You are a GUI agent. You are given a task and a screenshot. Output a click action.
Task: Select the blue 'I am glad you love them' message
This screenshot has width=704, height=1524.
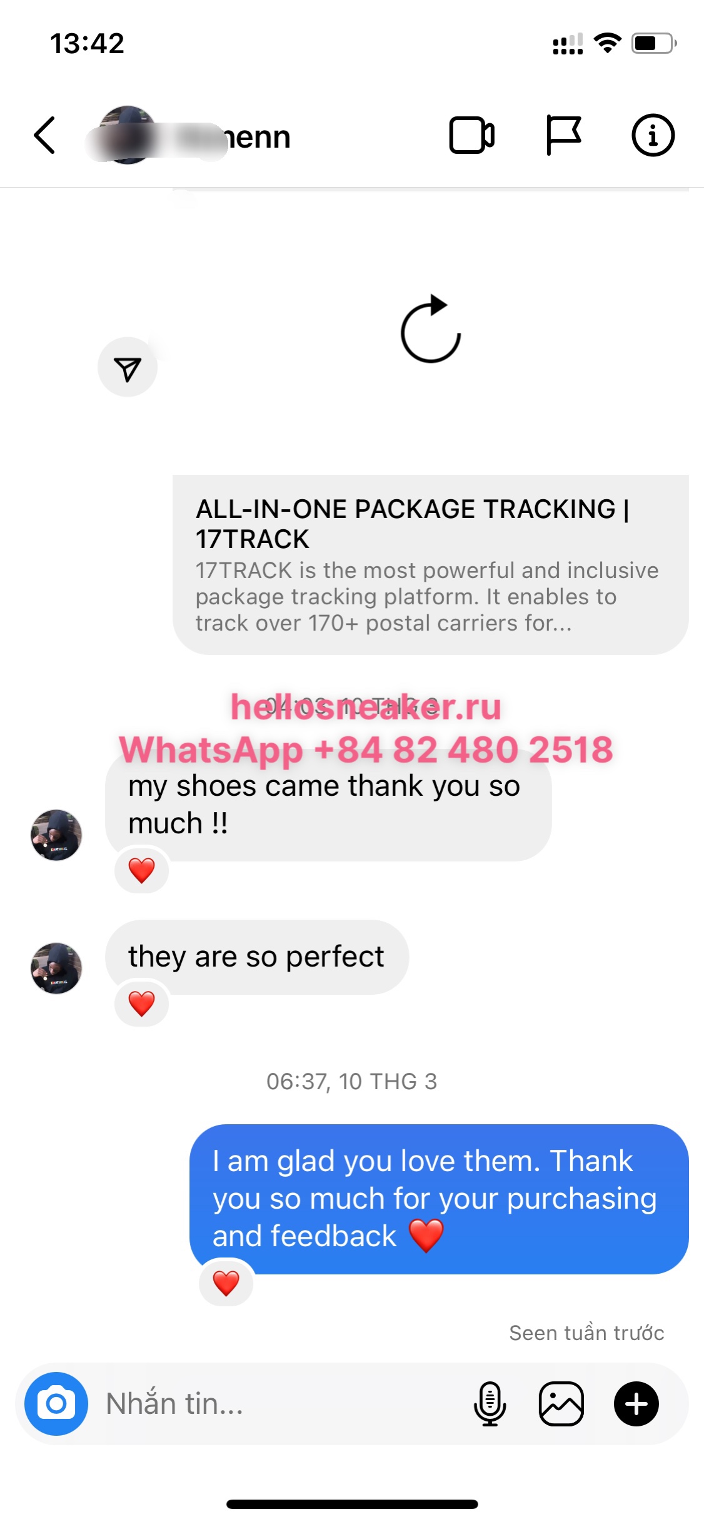click(x=439, y=1199)
